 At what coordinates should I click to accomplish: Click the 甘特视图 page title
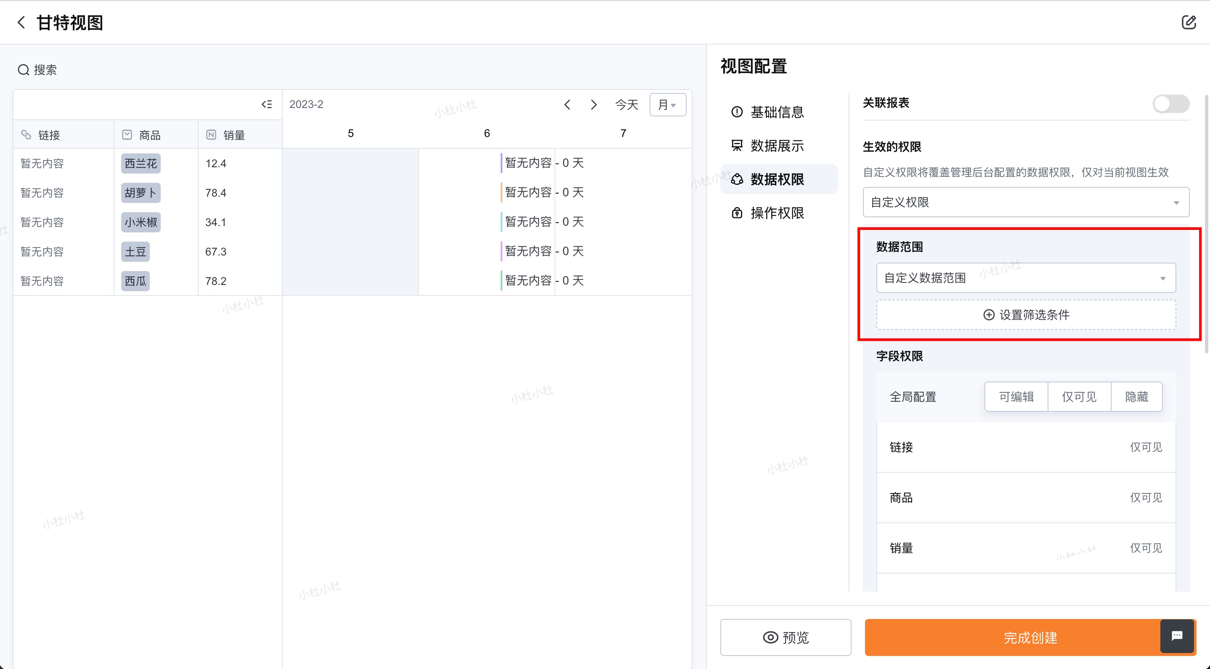point(70,23)
